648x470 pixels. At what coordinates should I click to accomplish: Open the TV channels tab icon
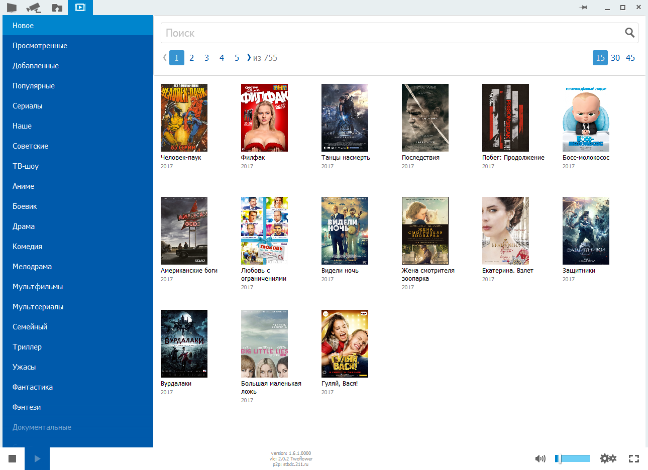12,8
